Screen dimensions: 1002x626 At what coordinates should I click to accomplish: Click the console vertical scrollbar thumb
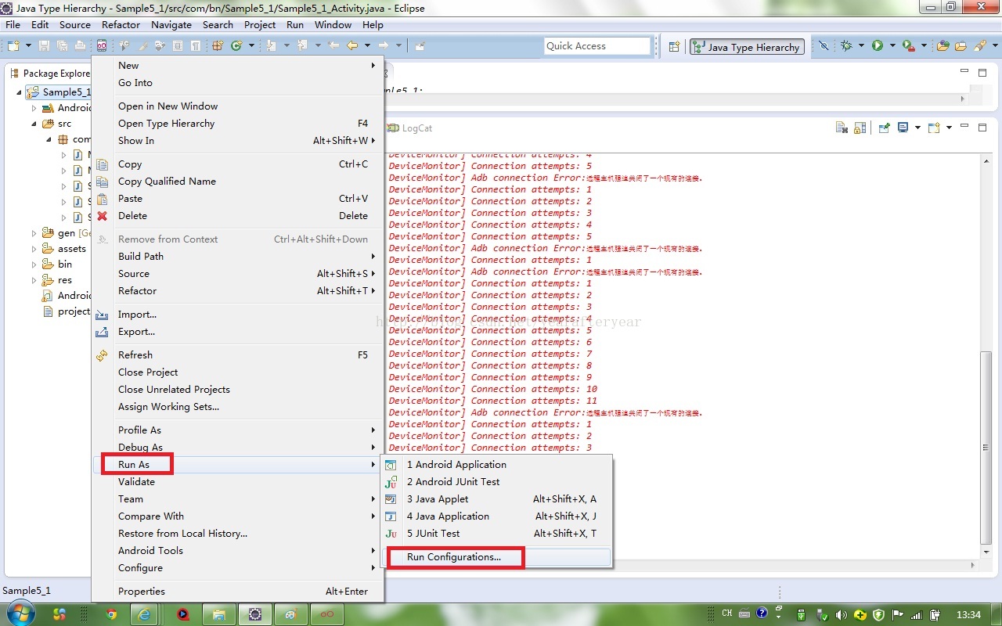click(986, 448)
